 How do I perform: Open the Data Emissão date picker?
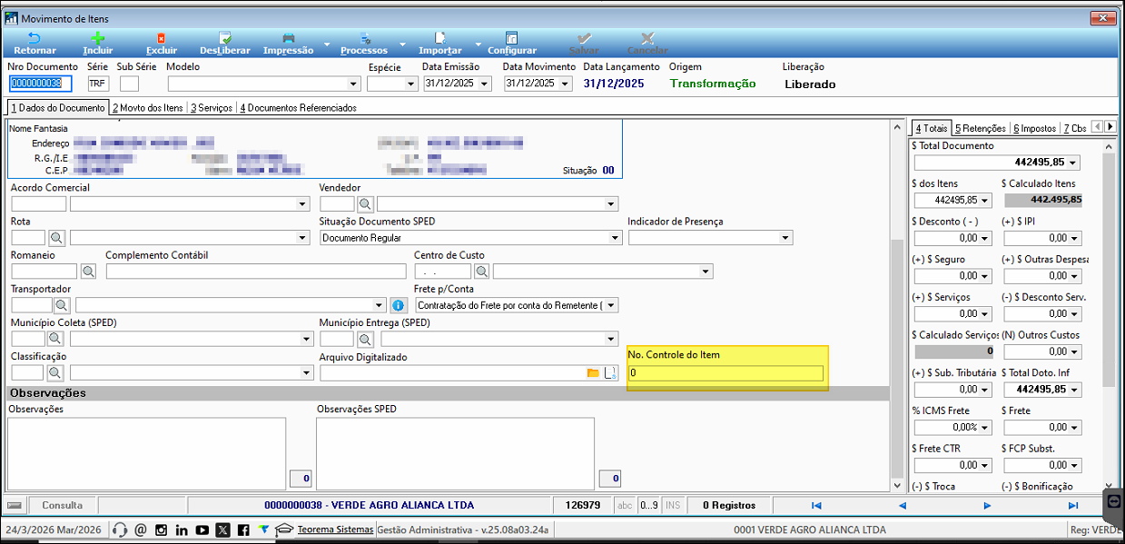point(485,84)
